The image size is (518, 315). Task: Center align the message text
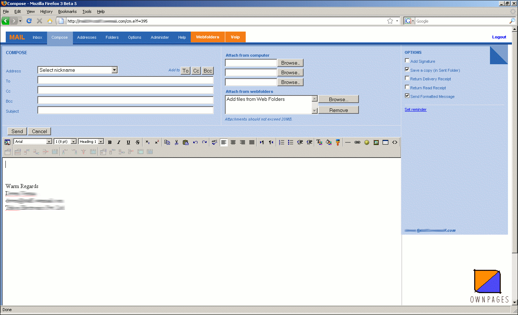(233, 142)
